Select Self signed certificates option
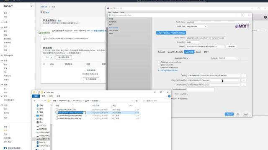 point(159,70)
